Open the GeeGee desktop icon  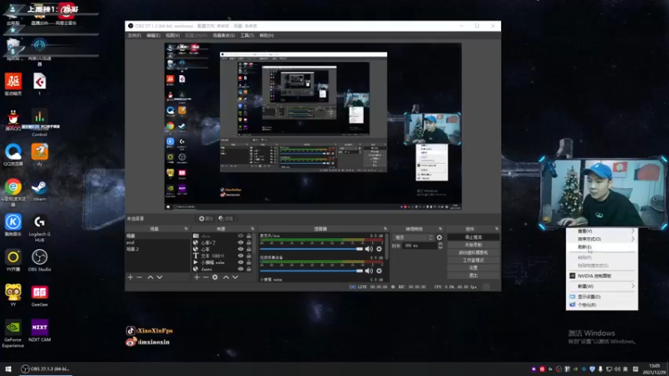click(39, 296)
